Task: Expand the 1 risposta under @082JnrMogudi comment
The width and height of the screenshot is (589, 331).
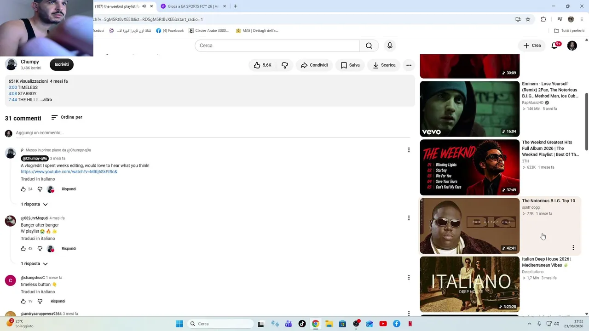Action: [35, 264]
